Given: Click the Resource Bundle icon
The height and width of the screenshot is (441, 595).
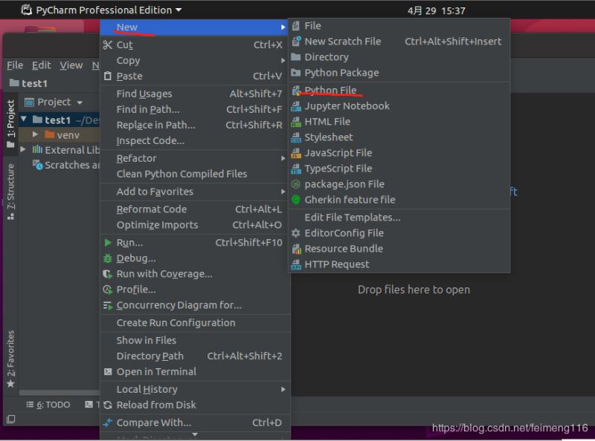Looking at the screenshot, I should [296, 249].
